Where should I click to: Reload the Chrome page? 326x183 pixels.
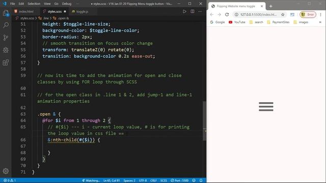227,15
